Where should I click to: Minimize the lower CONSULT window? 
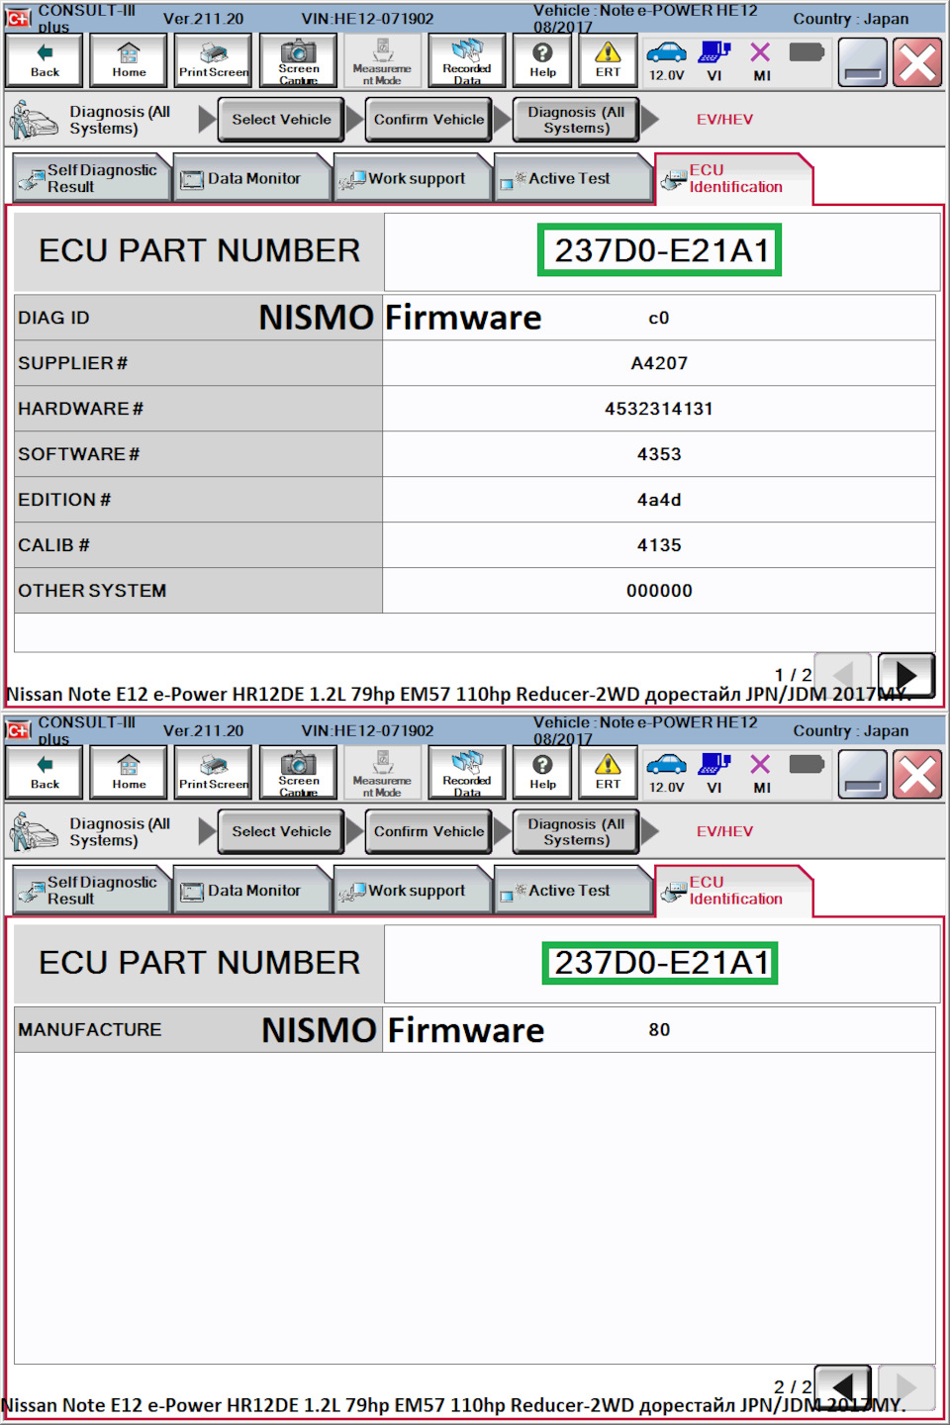(862, 776)
